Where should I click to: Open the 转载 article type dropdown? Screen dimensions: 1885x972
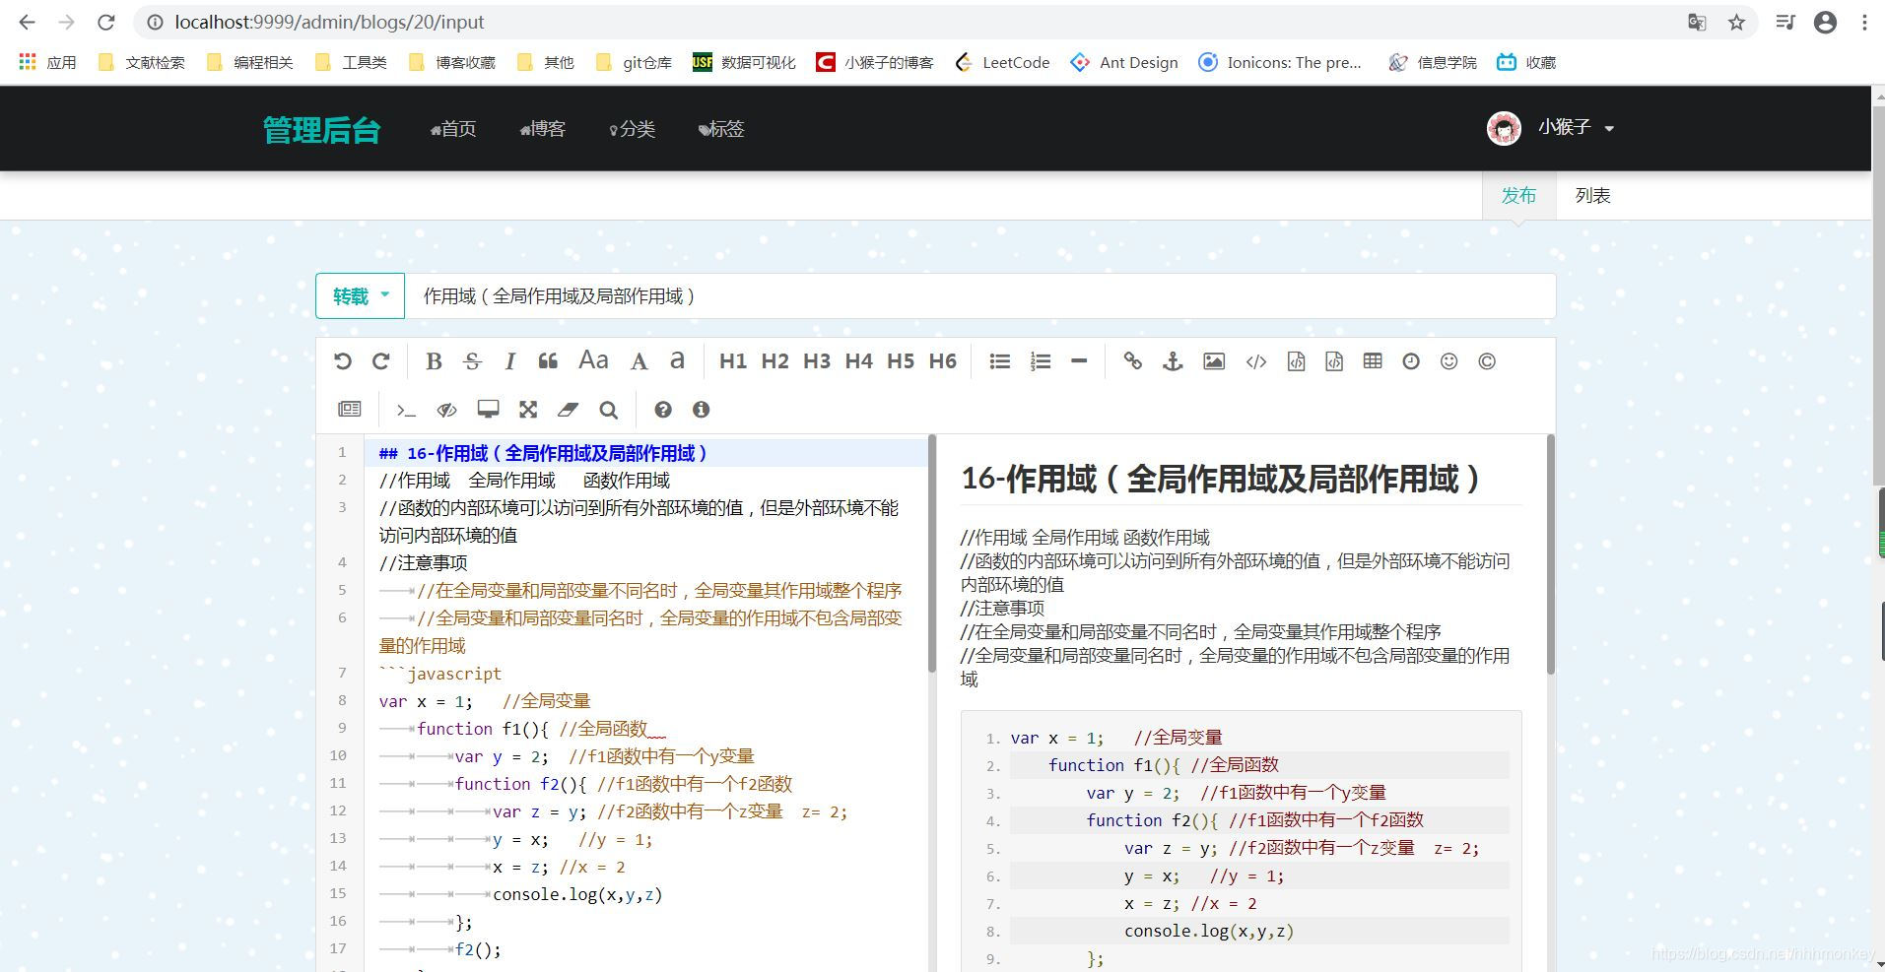pyautogui.click(x=359, y=294)
